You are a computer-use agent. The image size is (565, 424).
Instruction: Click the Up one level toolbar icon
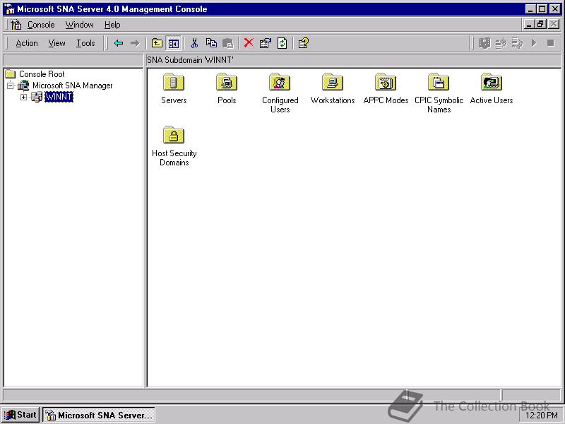tap(157, 44)
